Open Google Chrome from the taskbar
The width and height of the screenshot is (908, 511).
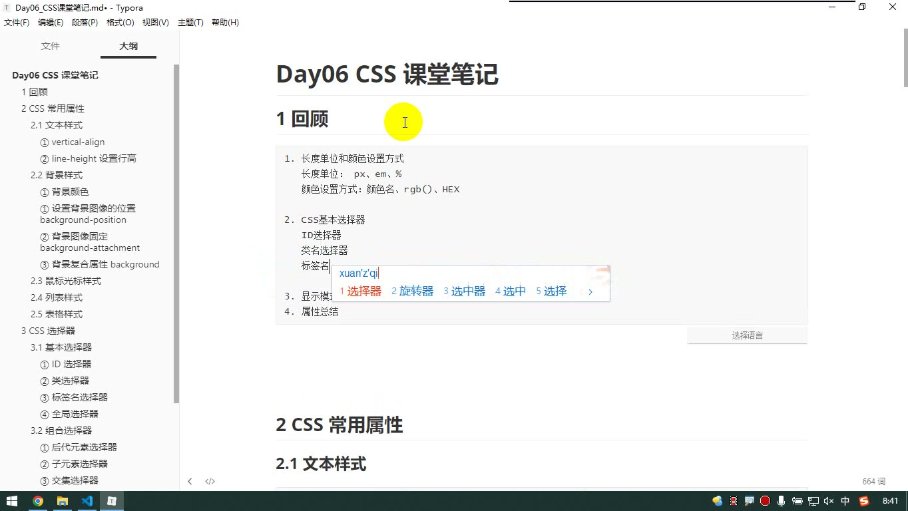coord(38,501)
